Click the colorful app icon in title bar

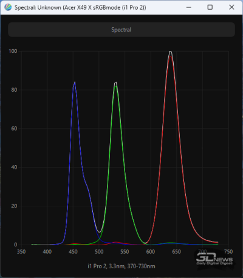pyautogui.click(x=8, y=7)
